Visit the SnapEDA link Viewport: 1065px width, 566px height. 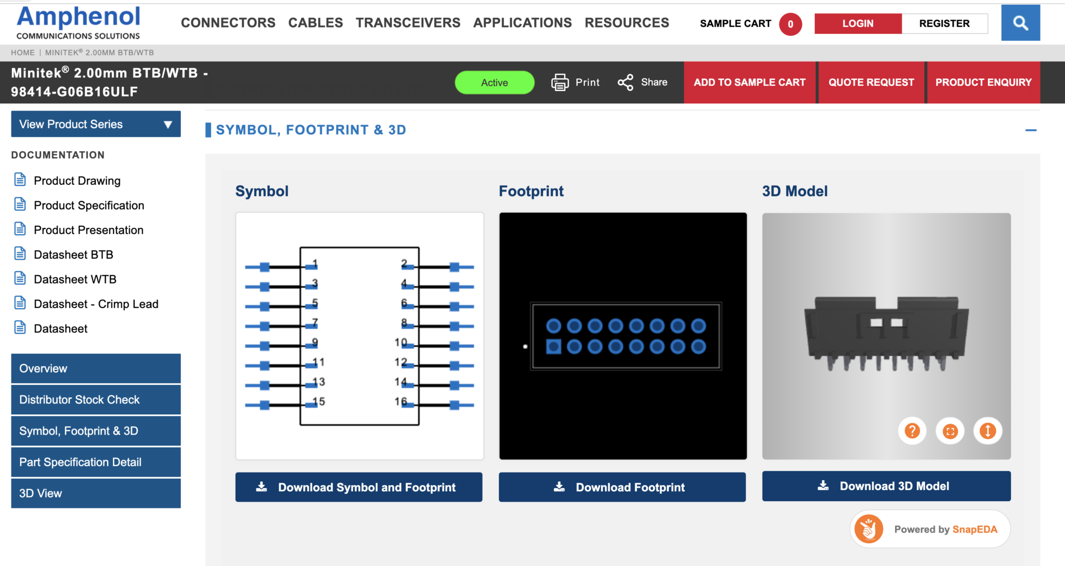tap(975, 529)
